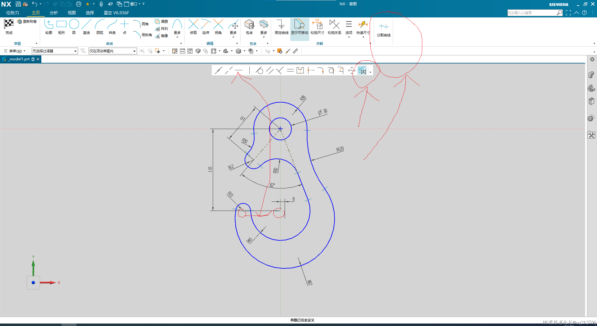Apply vertical constraint from floating toolbar
Image resolution: width=597 pixels, height=326 pixels.
[249, 70]
